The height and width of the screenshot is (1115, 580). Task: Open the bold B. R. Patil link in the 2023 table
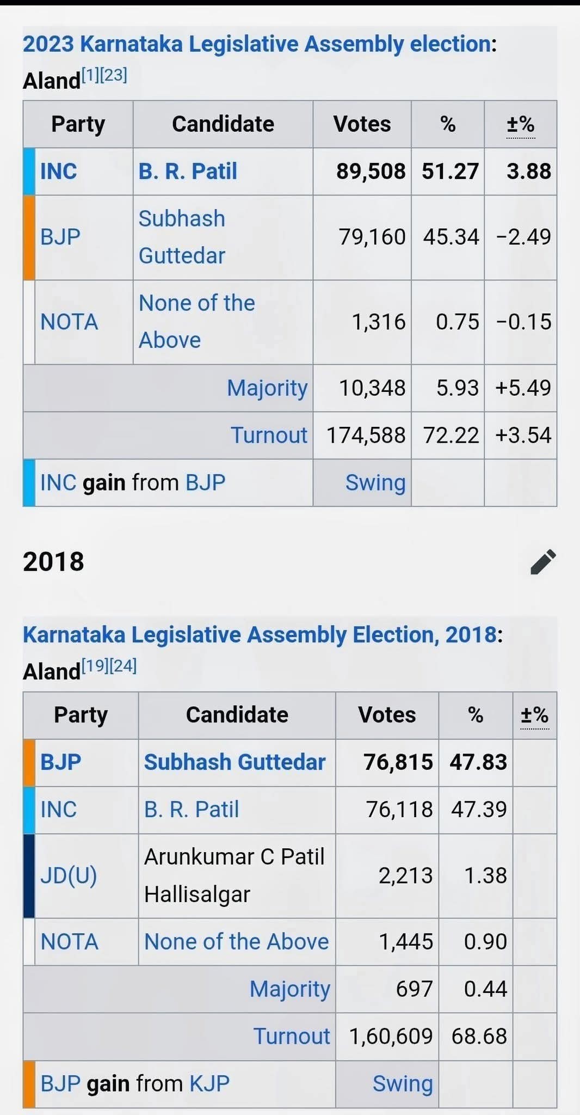point(188,171)
